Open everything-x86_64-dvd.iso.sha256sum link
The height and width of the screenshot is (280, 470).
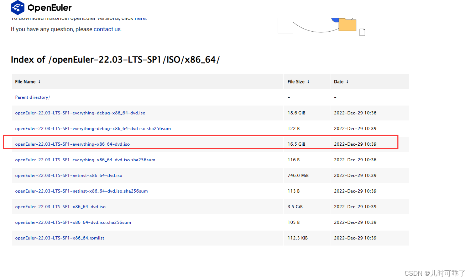(x=85, y=160)
